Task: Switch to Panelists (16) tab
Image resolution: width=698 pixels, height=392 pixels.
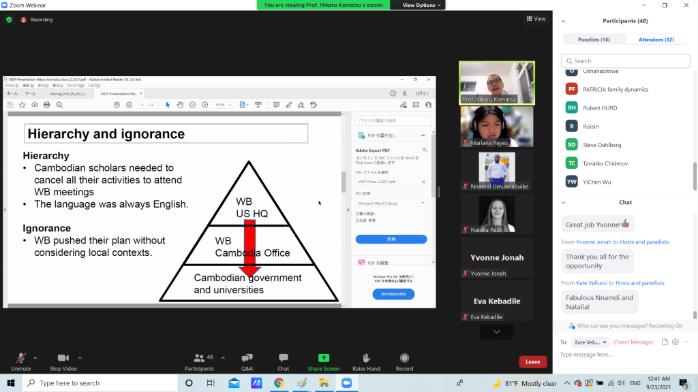Action: (594, 39)
